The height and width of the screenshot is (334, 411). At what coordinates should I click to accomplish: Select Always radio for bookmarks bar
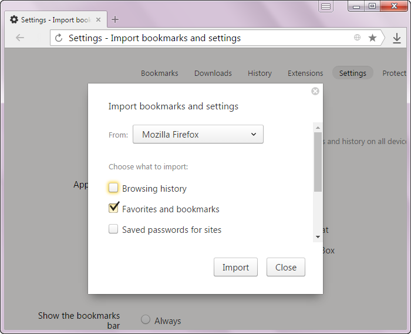click(146, 319)
